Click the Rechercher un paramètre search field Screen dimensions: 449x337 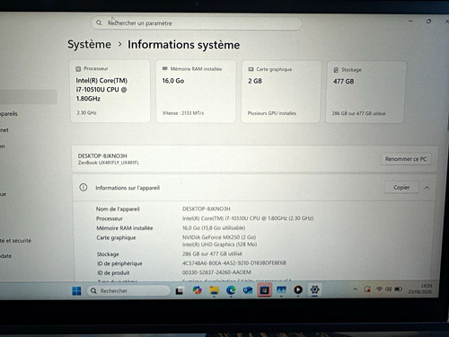197,23
